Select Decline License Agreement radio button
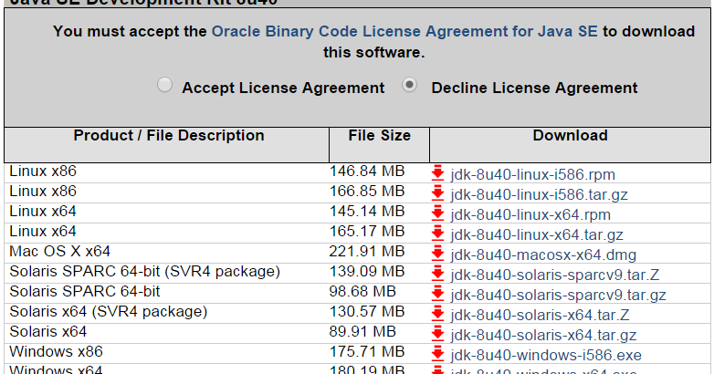This screenshot has width=714, height=374. click(411, 86)
